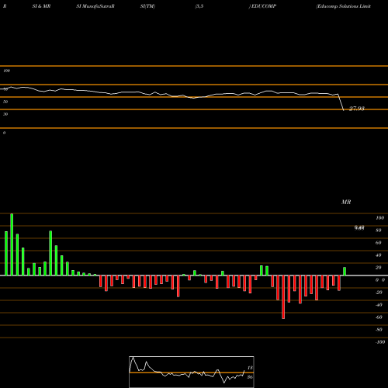
Task: Click the MR axis label -40
Action: pos(379,305)
